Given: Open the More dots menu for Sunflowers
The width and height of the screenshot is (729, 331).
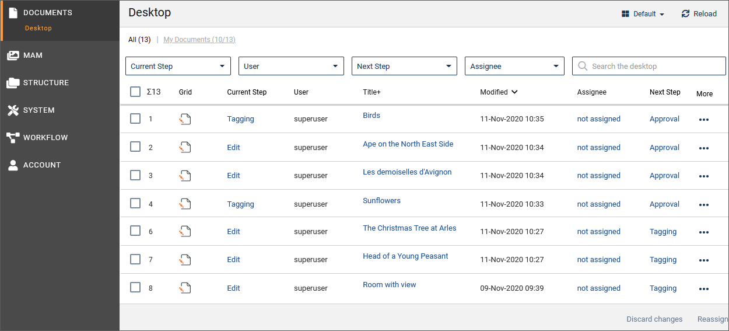Looking at the screenshot, I should click(704, 205).
